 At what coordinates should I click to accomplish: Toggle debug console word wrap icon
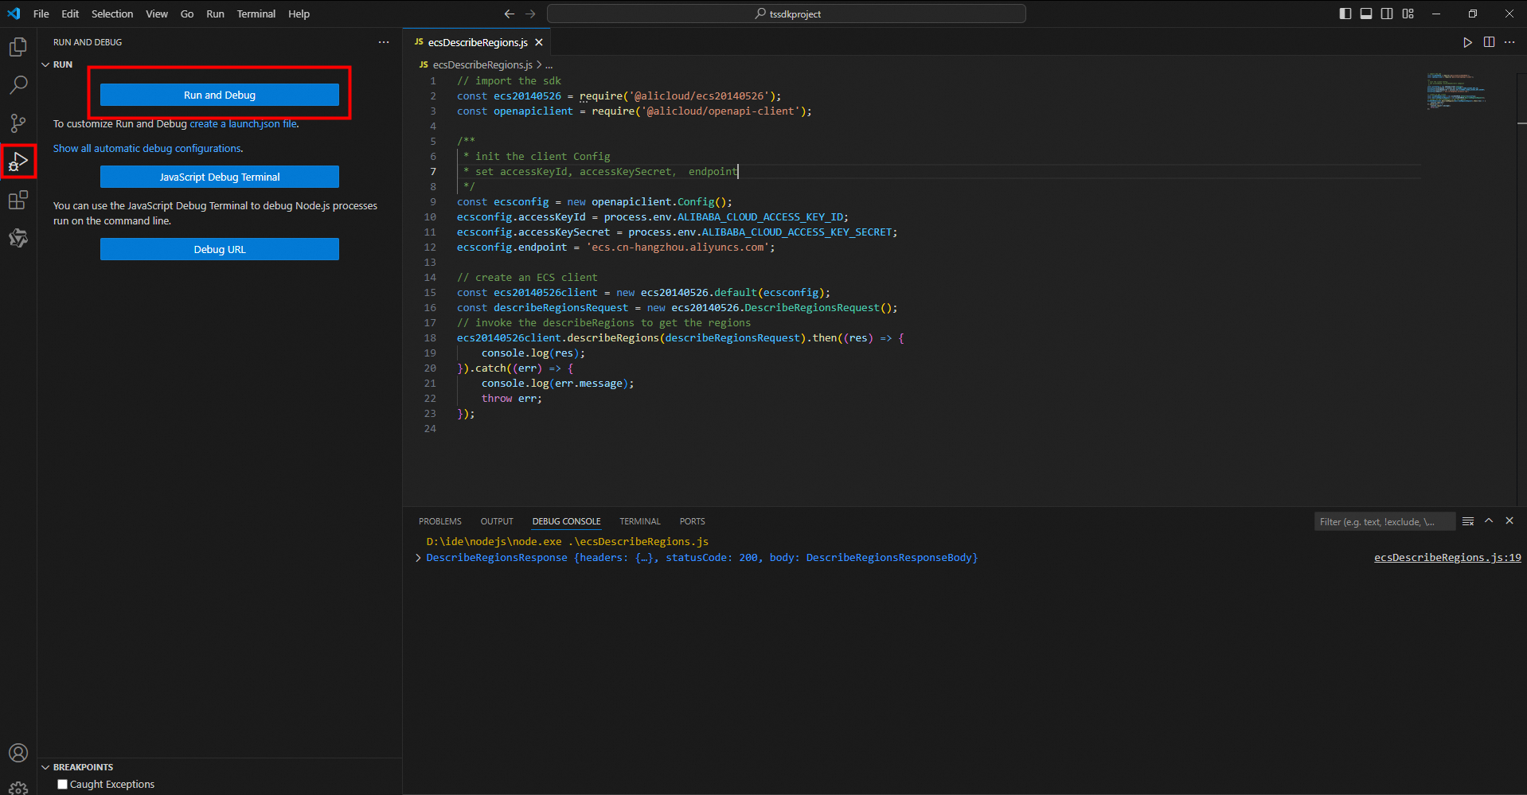(x=1468, y=521)
